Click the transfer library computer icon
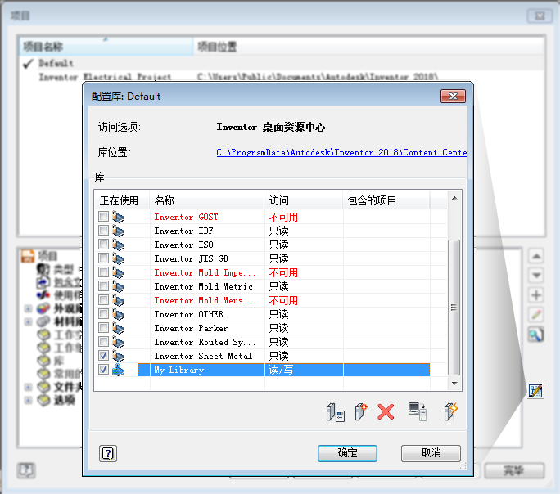The height and width of the screenshot is (494, 560). [418, 411]
